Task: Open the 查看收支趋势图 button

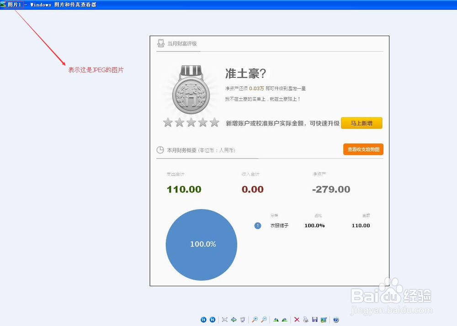Action: click(363, 149)
